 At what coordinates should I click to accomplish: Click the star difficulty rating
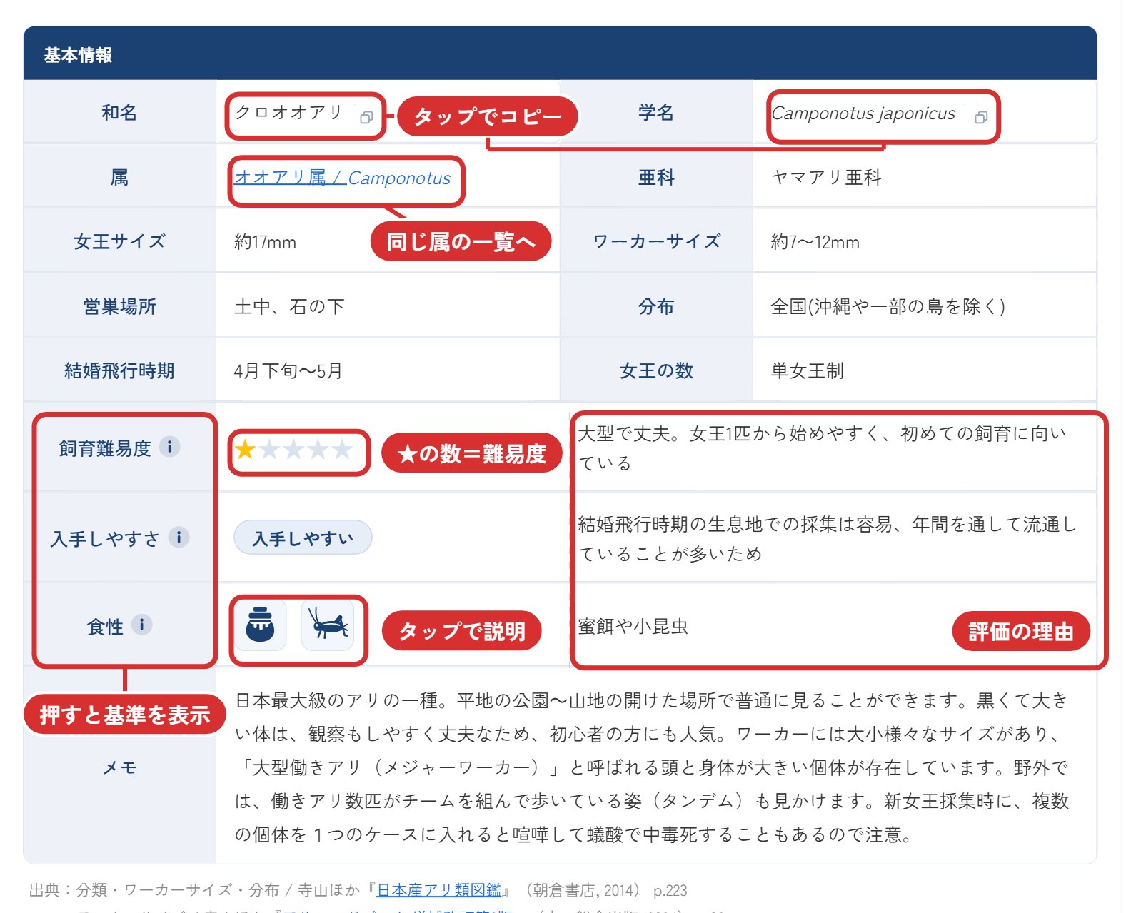tap(293, 450)
